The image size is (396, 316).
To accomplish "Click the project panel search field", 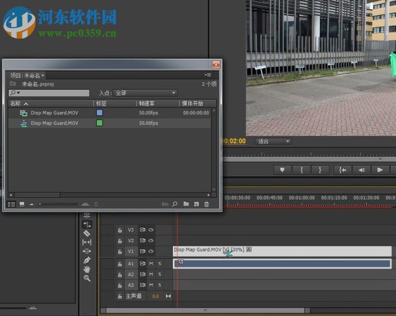I will click(49, 93).
